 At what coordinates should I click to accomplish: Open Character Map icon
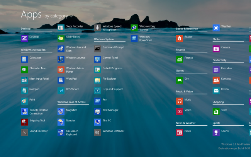point(24,70)
